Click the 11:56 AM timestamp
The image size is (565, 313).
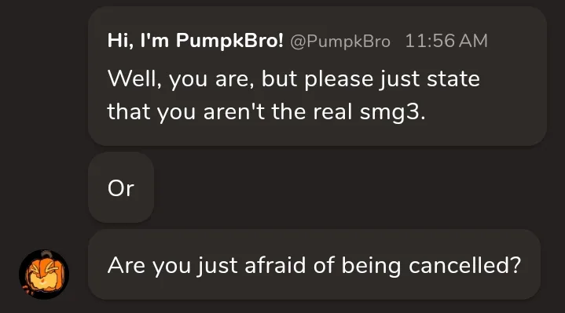pos(446,41)
